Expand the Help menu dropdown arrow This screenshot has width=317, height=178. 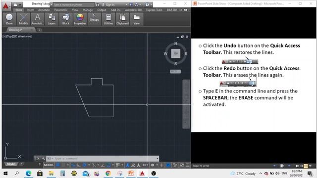tap(151, 4)
